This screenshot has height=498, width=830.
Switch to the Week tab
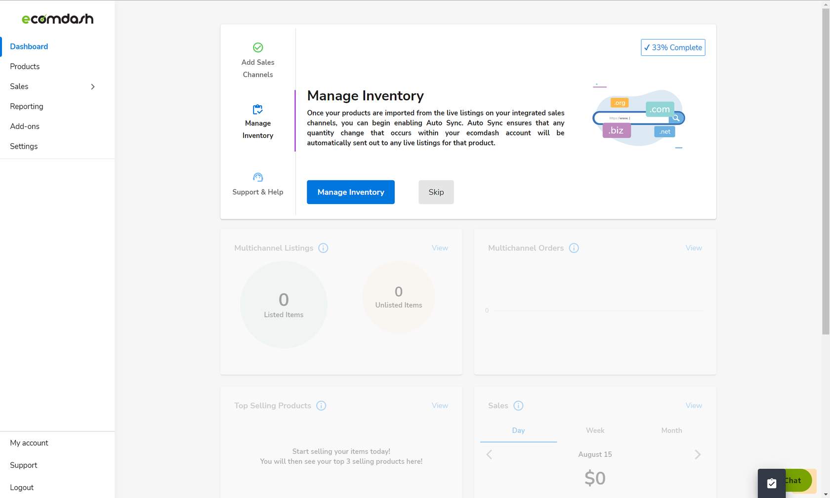[x=595, y=430]
